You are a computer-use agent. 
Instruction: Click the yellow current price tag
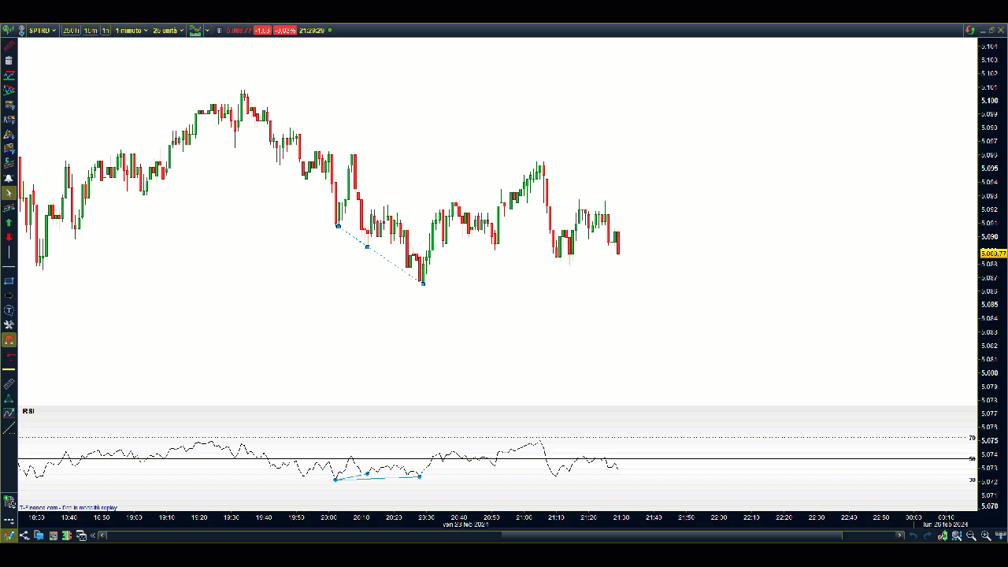993,254
